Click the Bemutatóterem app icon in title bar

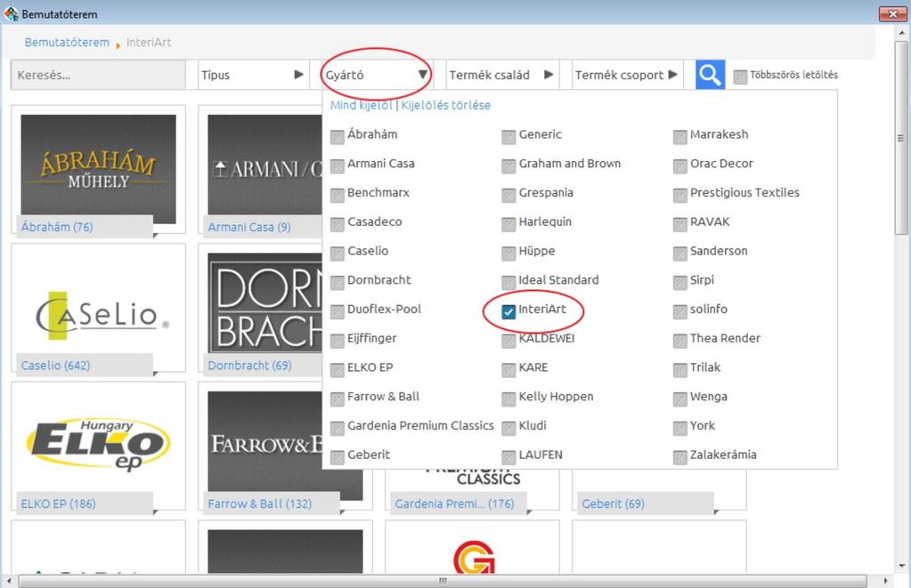[11, 13]
